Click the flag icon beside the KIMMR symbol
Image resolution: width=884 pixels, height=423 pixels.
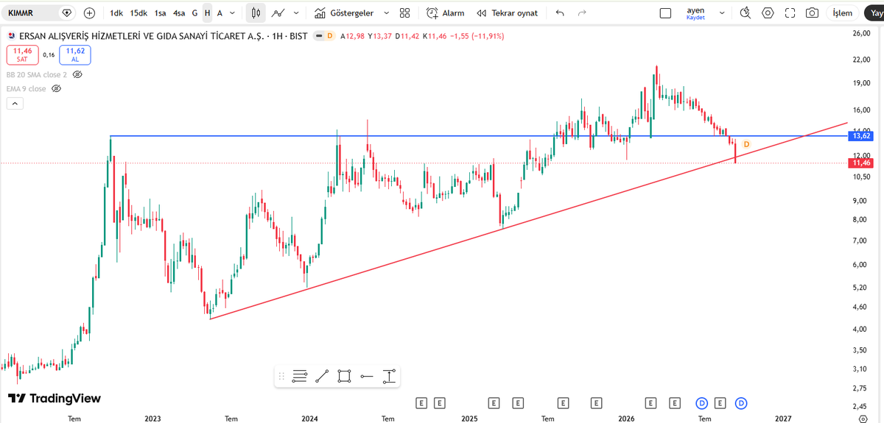(67, 13)
